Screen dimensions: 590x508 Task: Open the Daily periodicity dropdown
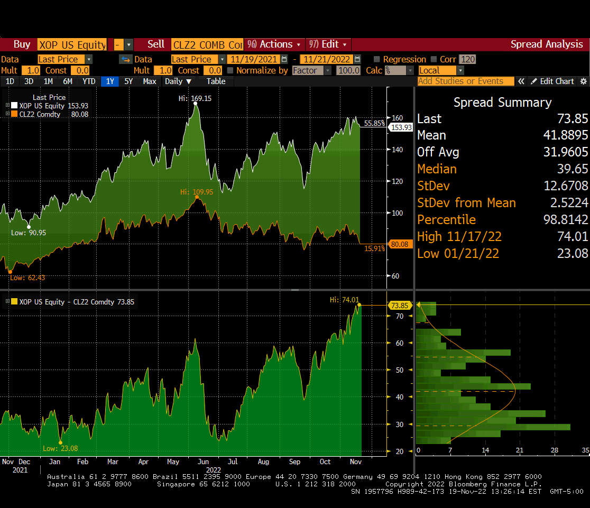pos(178,81)
